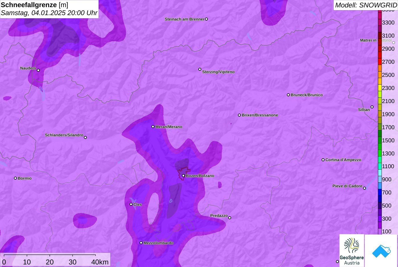Select the Sillian location dot
This screenshot has height=267, width=398.
[372, 107]
